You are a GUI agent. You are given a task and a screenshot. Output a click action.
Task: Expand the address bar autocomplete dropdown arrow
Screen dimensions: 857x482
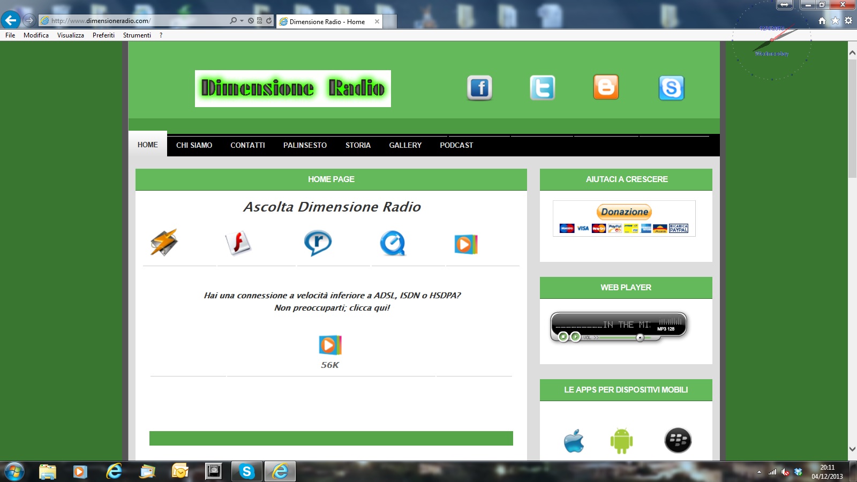tap(242, 21)
